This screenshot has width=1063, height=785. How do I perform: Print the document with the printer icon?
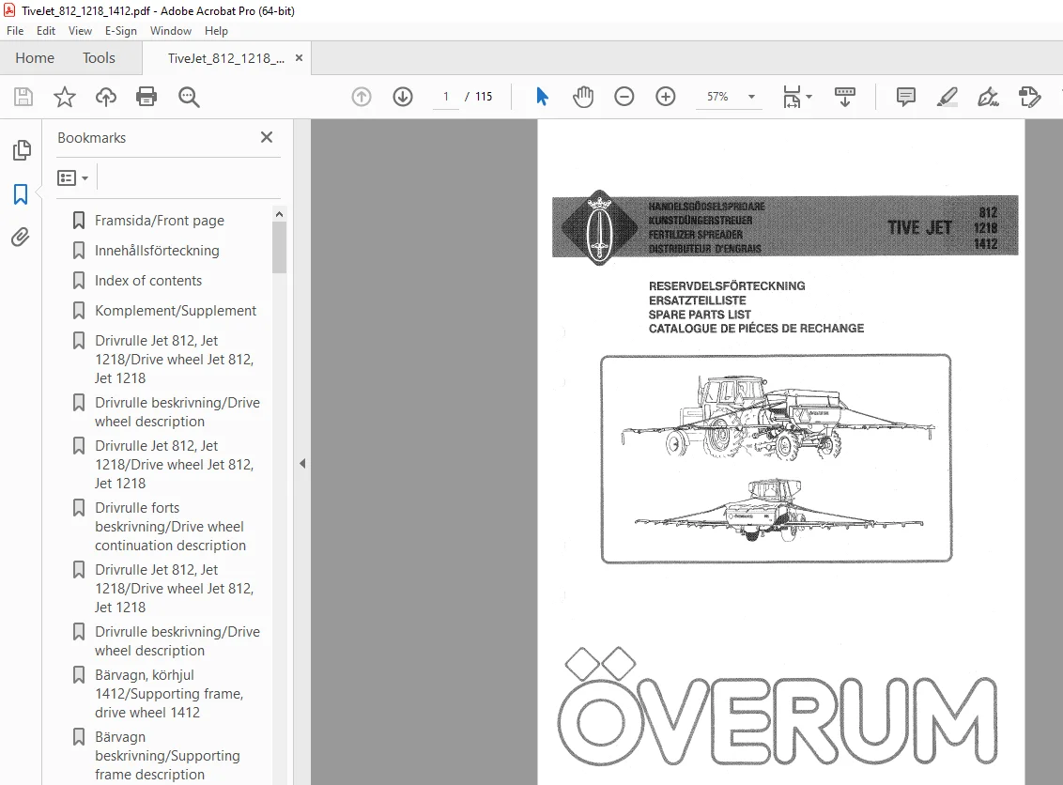tap(146, 97)
